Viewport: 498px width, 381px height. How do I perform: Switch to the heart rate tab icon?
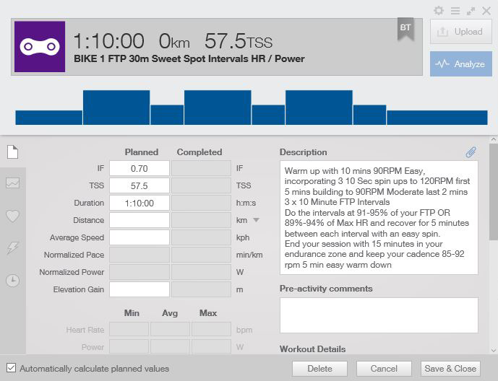point(13,216)
